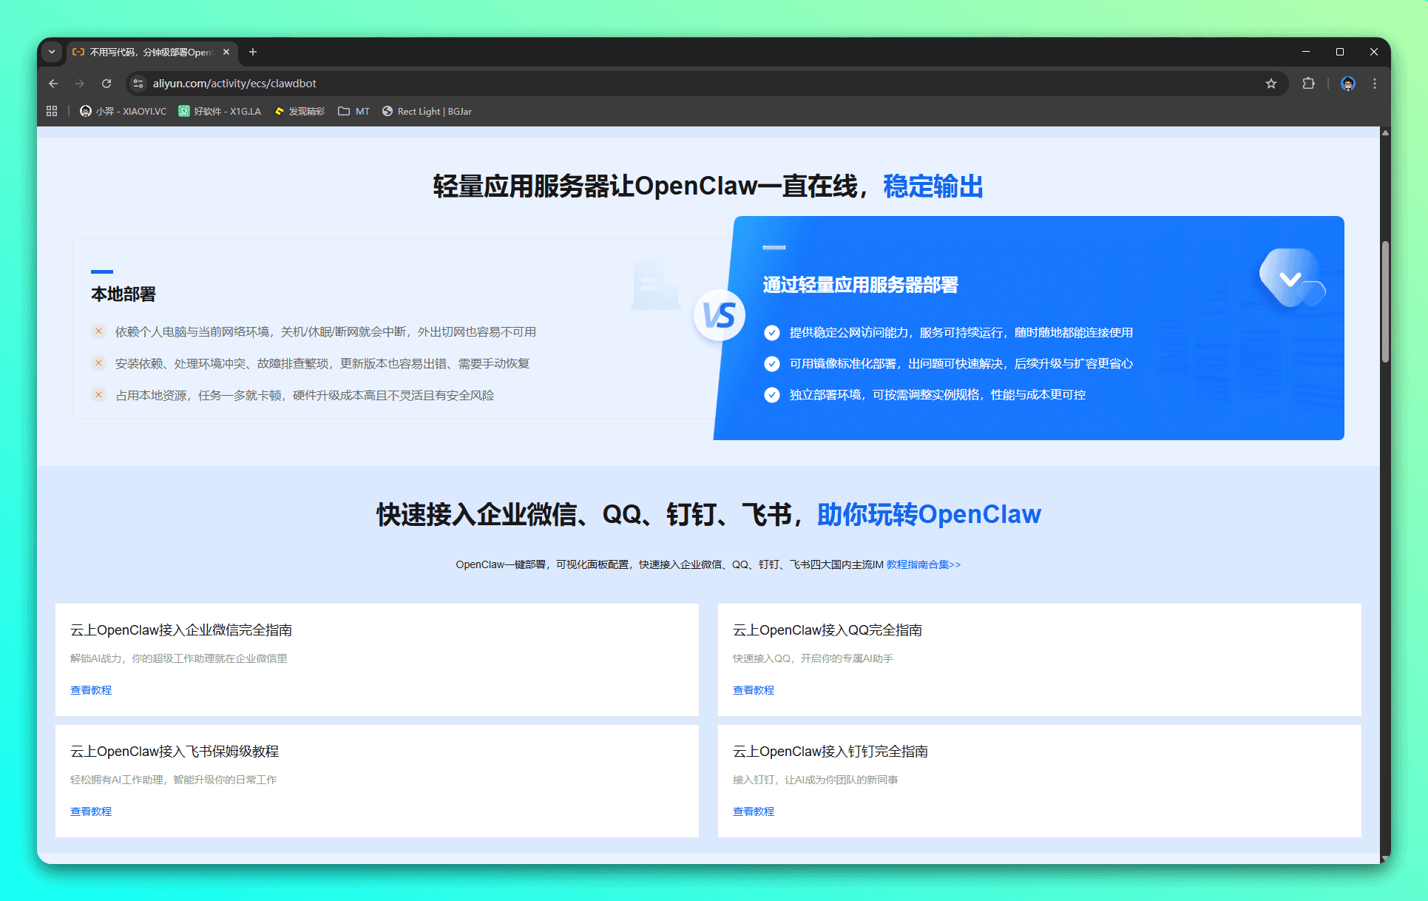
Task: Open the Chrome three-dot menu
Action: tap(1374, 84)
